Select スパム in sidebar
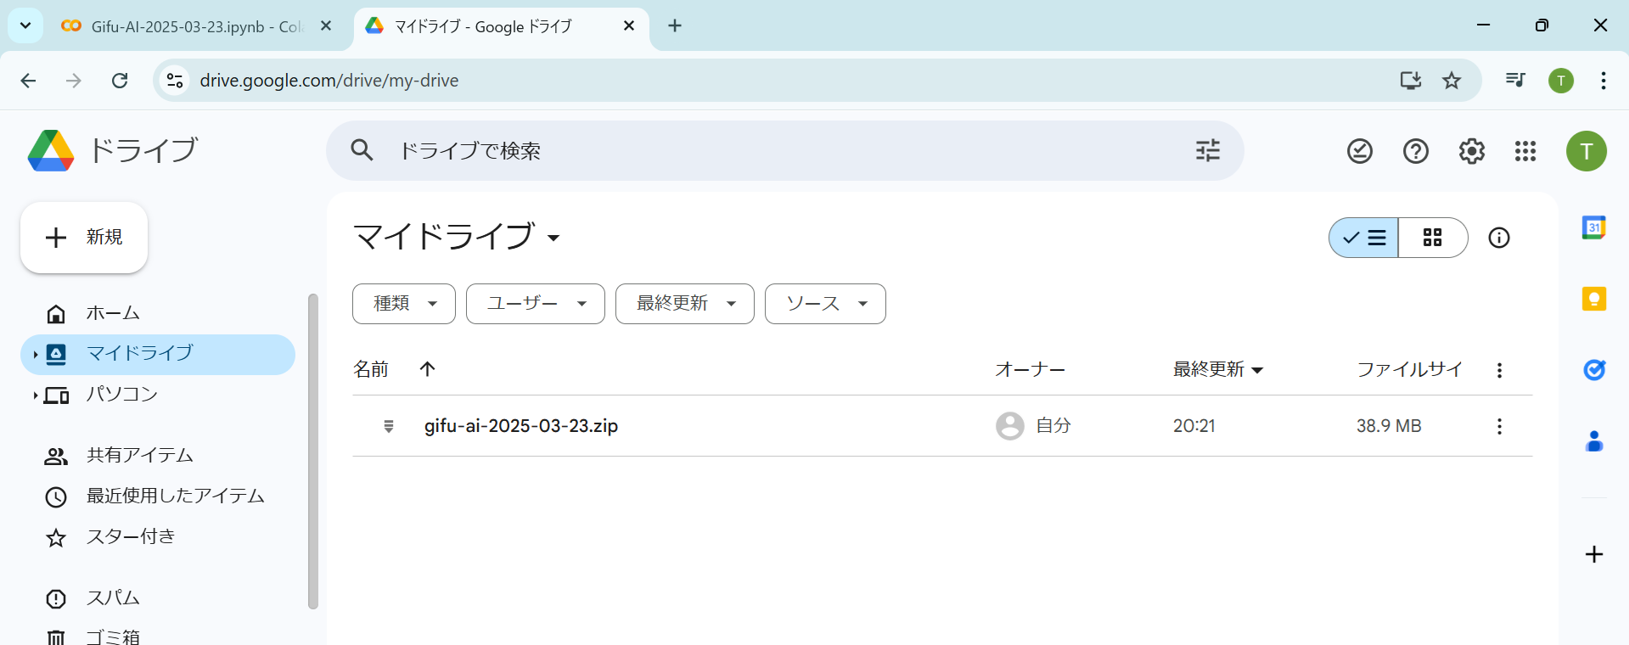 pyautogui.click(x=158, y=599)
